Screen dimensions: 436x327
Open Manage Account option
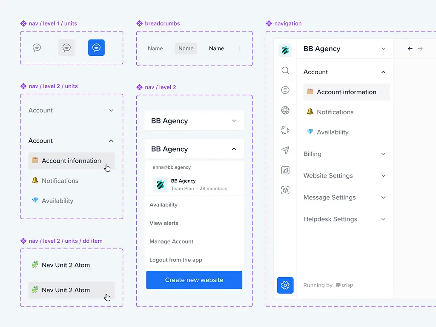pos(172,241)
